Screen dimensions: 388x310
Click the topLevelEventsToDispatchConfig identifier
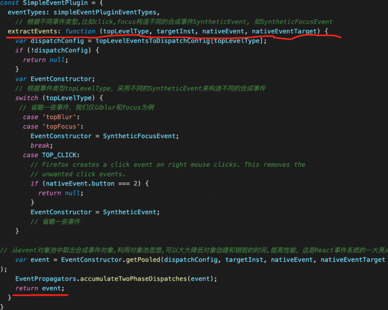tap(153, 41)
